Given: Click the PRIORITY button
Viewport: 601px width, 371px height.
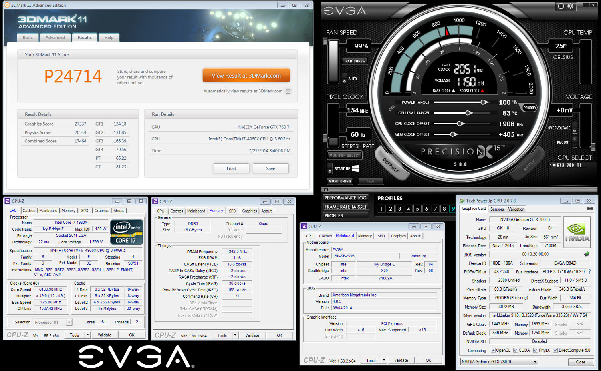Looking at the screenshot, I should pos(530,108).
